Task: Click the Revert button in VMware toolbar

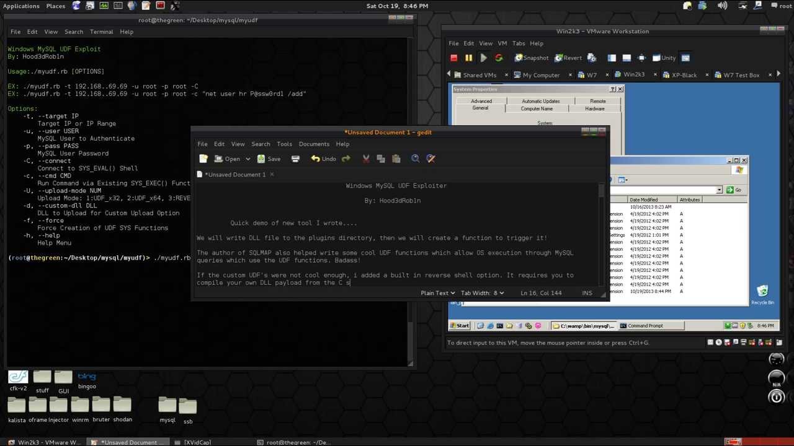Action: click(x=568, y=58)
